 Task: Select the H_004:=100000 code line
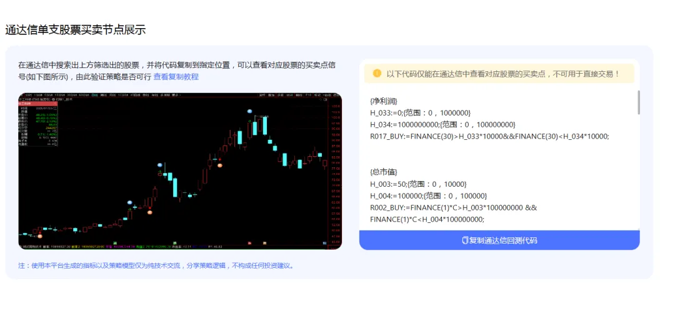[428, 196]
